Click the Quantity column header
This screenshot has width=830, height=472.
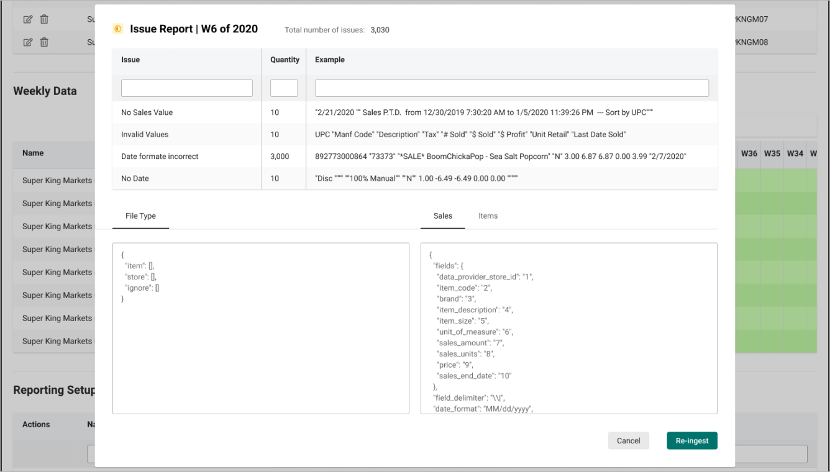coord(285,60)
